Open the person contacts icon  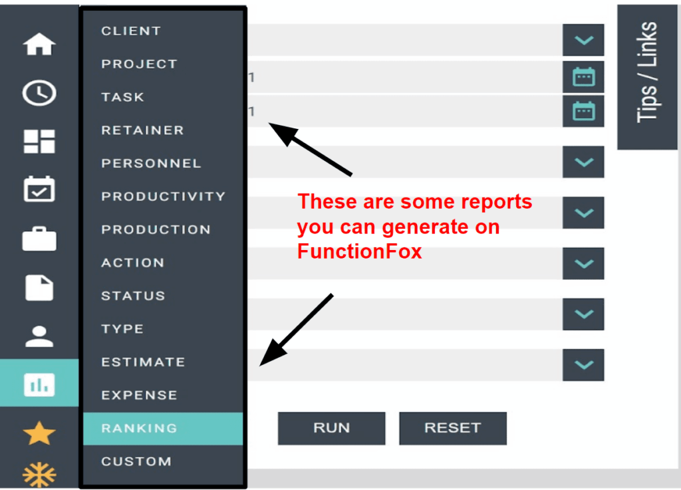(39, 336)
